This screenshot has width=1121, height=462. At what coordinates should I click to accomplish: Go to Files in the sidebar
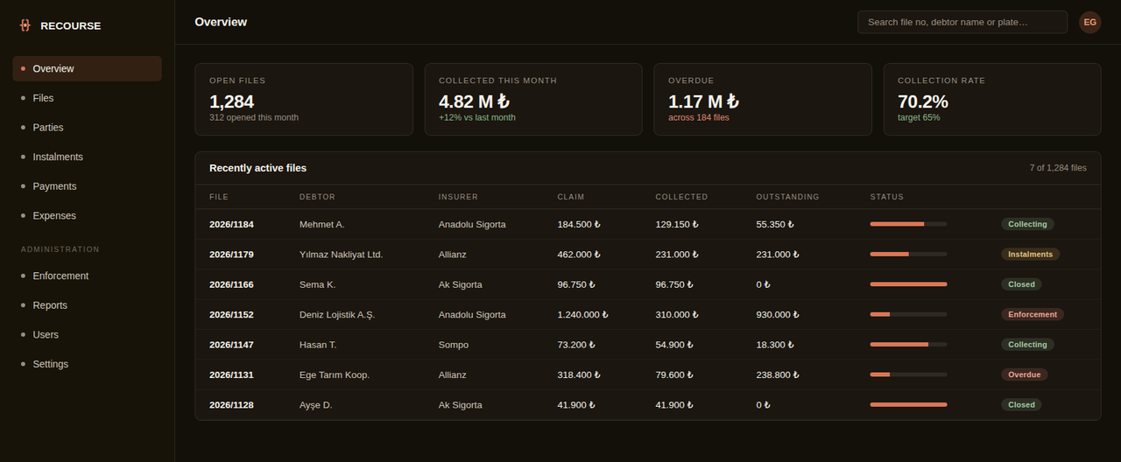(x=87, y=98)
